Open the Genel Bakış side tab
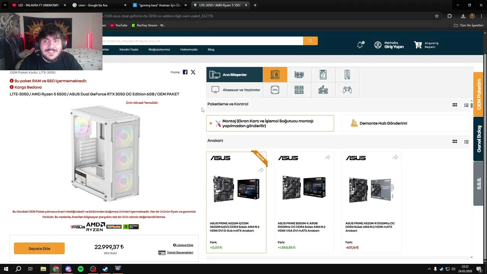 tap(478, 139)
